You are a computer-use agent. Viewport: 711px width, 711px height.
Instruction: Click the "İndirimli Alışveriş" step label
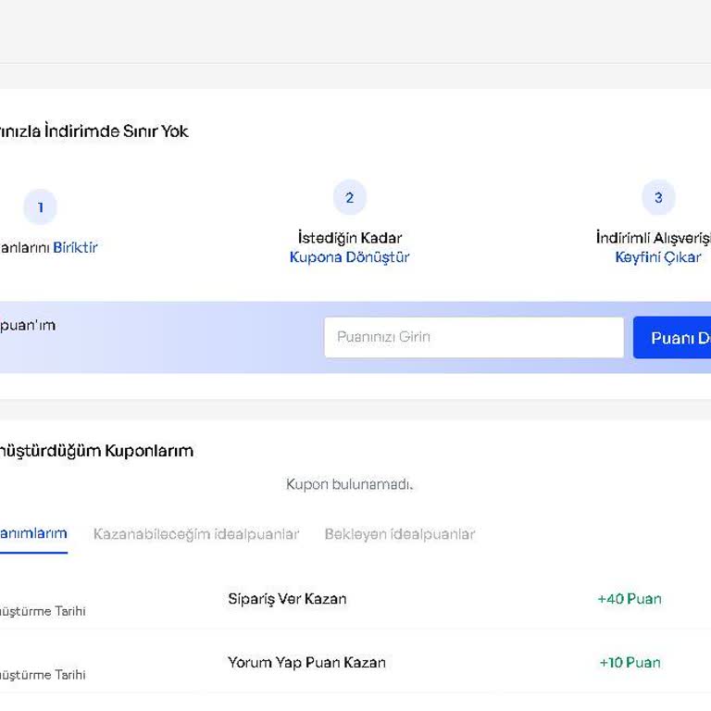(x=653, y=238)
